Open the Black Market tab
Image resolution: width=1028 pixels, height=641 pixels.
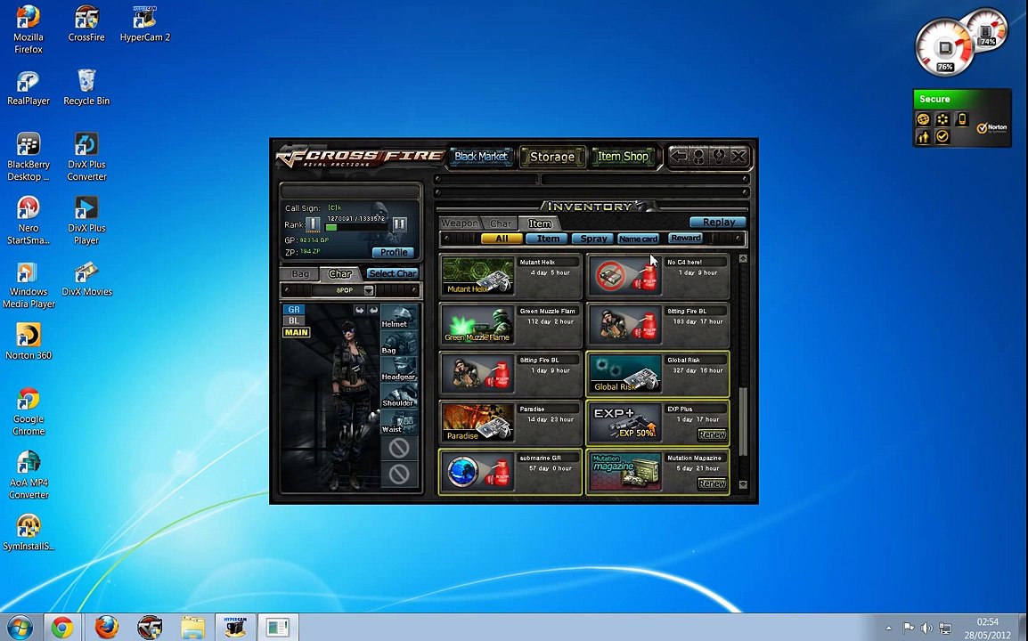[x=480, y=157]
